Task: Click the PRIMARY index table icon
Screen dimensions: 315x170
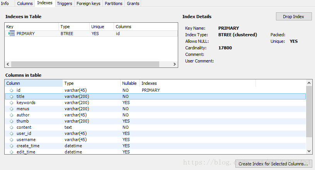Action: pyautogui.click(x=12, y=34)
